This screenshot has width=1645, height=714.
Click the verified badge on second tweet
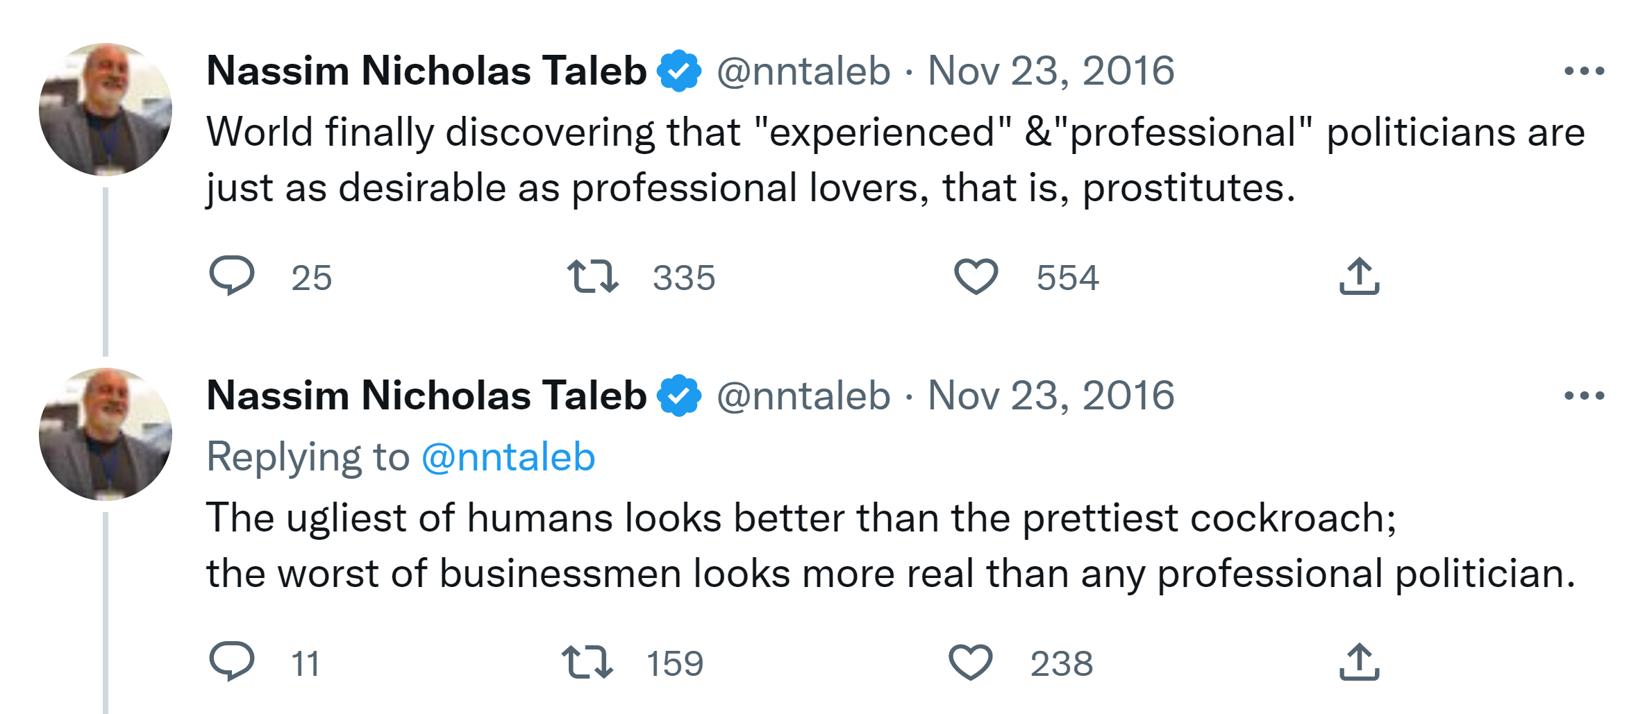680,396
